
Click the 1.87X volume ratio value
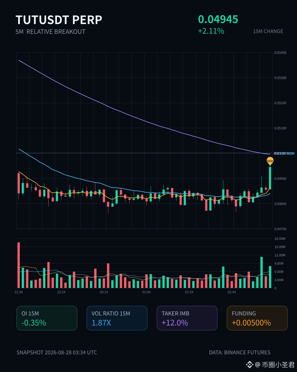pyautogui.click(x=101, y=323)
